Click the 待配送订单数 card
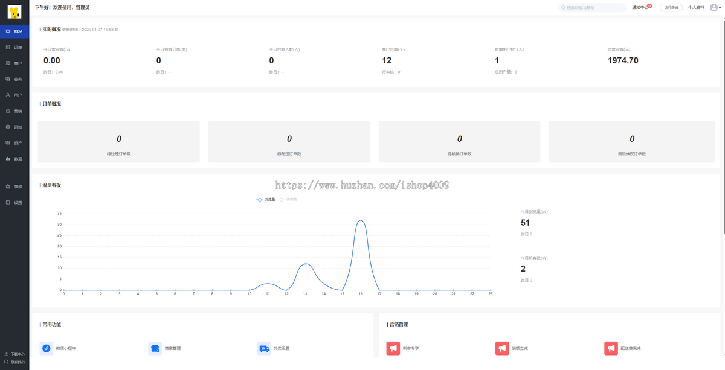The image size is (725, 370). tap(289, 142)
